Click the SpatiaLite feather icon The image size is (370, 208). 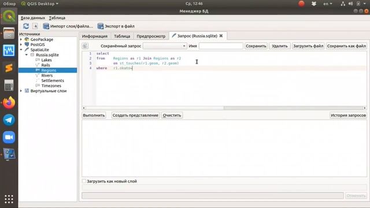pyautogui.click(x=27, y=50)
